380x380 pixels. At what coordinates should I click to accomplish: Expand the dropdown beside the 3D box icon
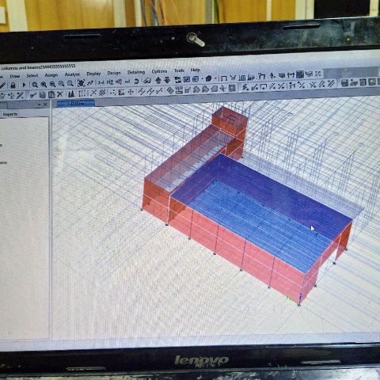coord(202,79)
